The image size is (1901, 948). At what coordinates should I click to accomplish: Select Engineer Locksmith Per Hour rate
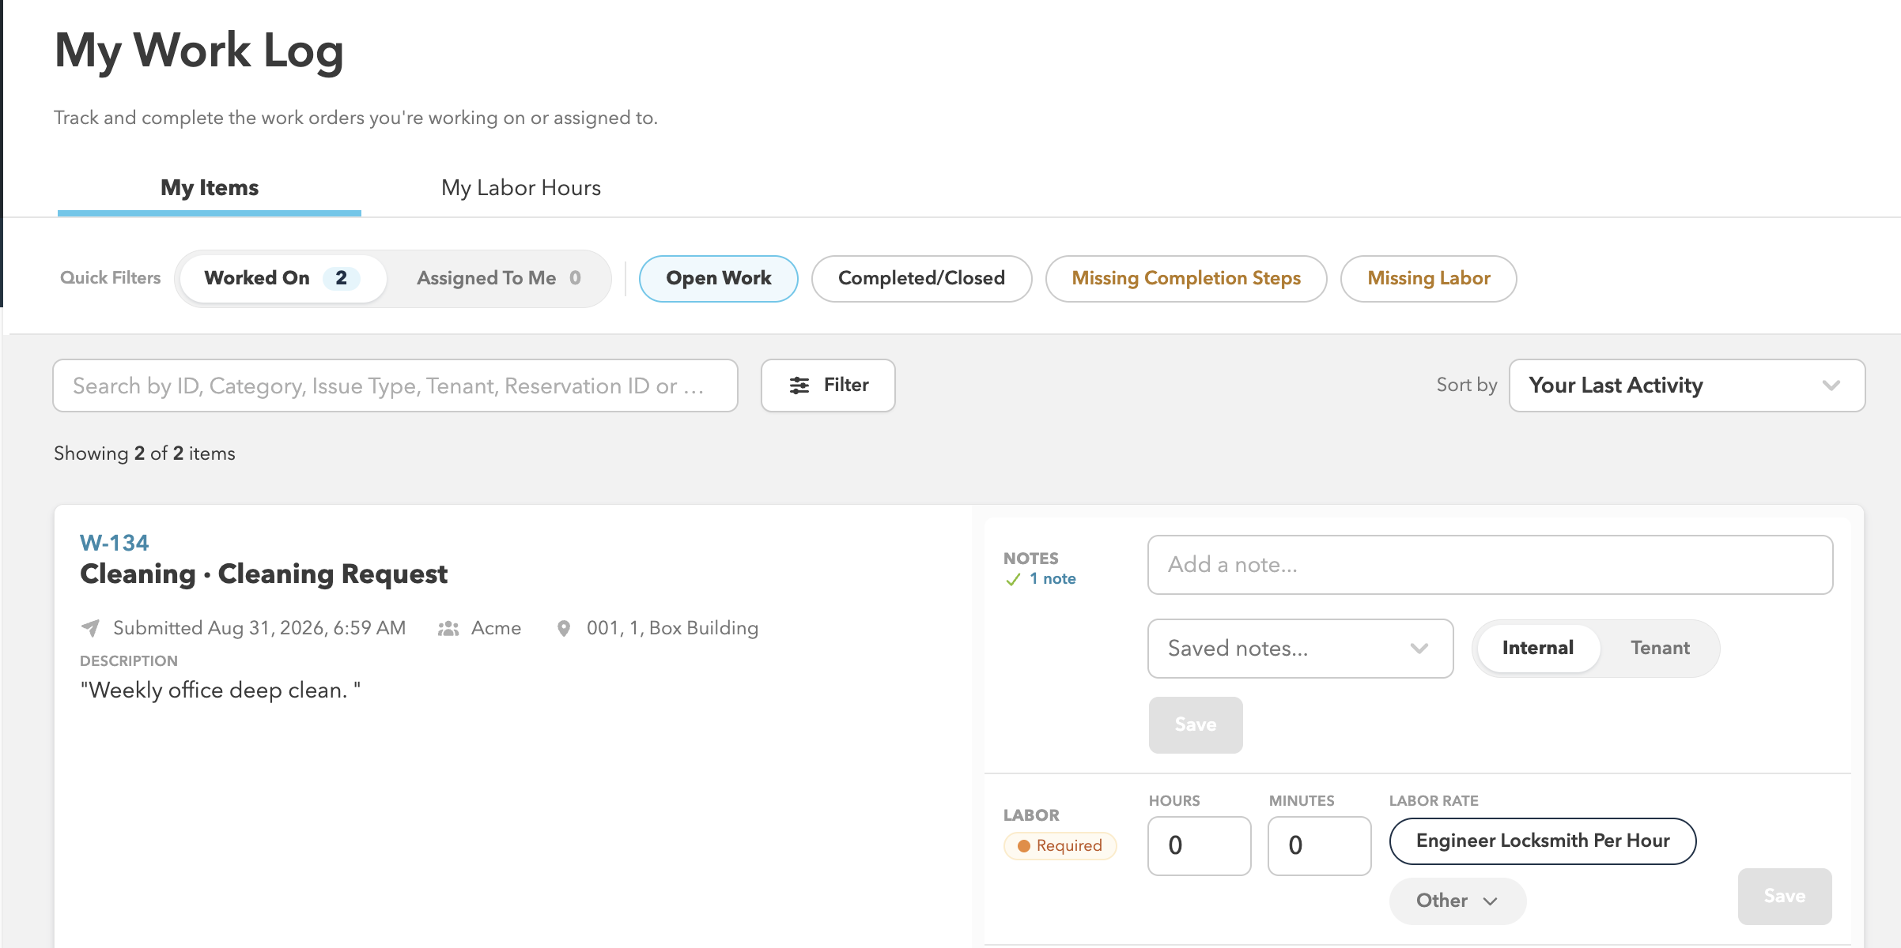(1543, 841)
